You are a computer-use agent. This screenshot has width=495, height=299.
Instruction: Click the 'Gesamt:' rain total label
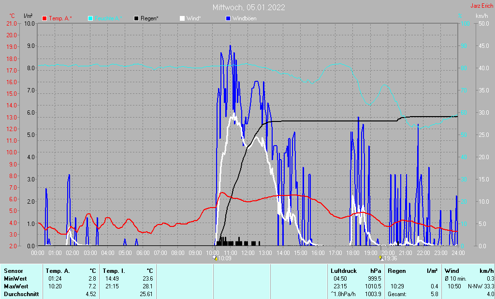click(397, 294)
